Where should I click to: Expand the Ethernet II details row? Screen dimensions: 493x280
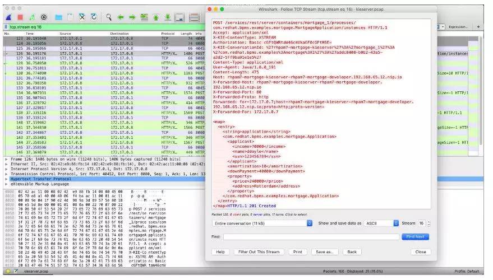(6, 164)
